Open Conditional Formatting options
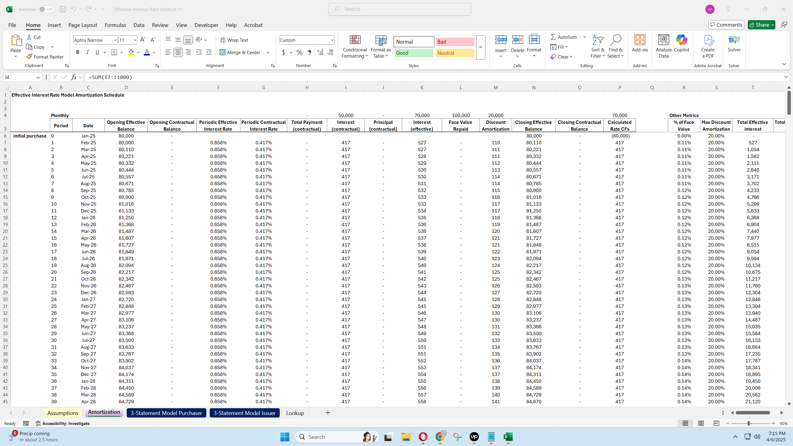The image size is (793, 446). [354, 46]
